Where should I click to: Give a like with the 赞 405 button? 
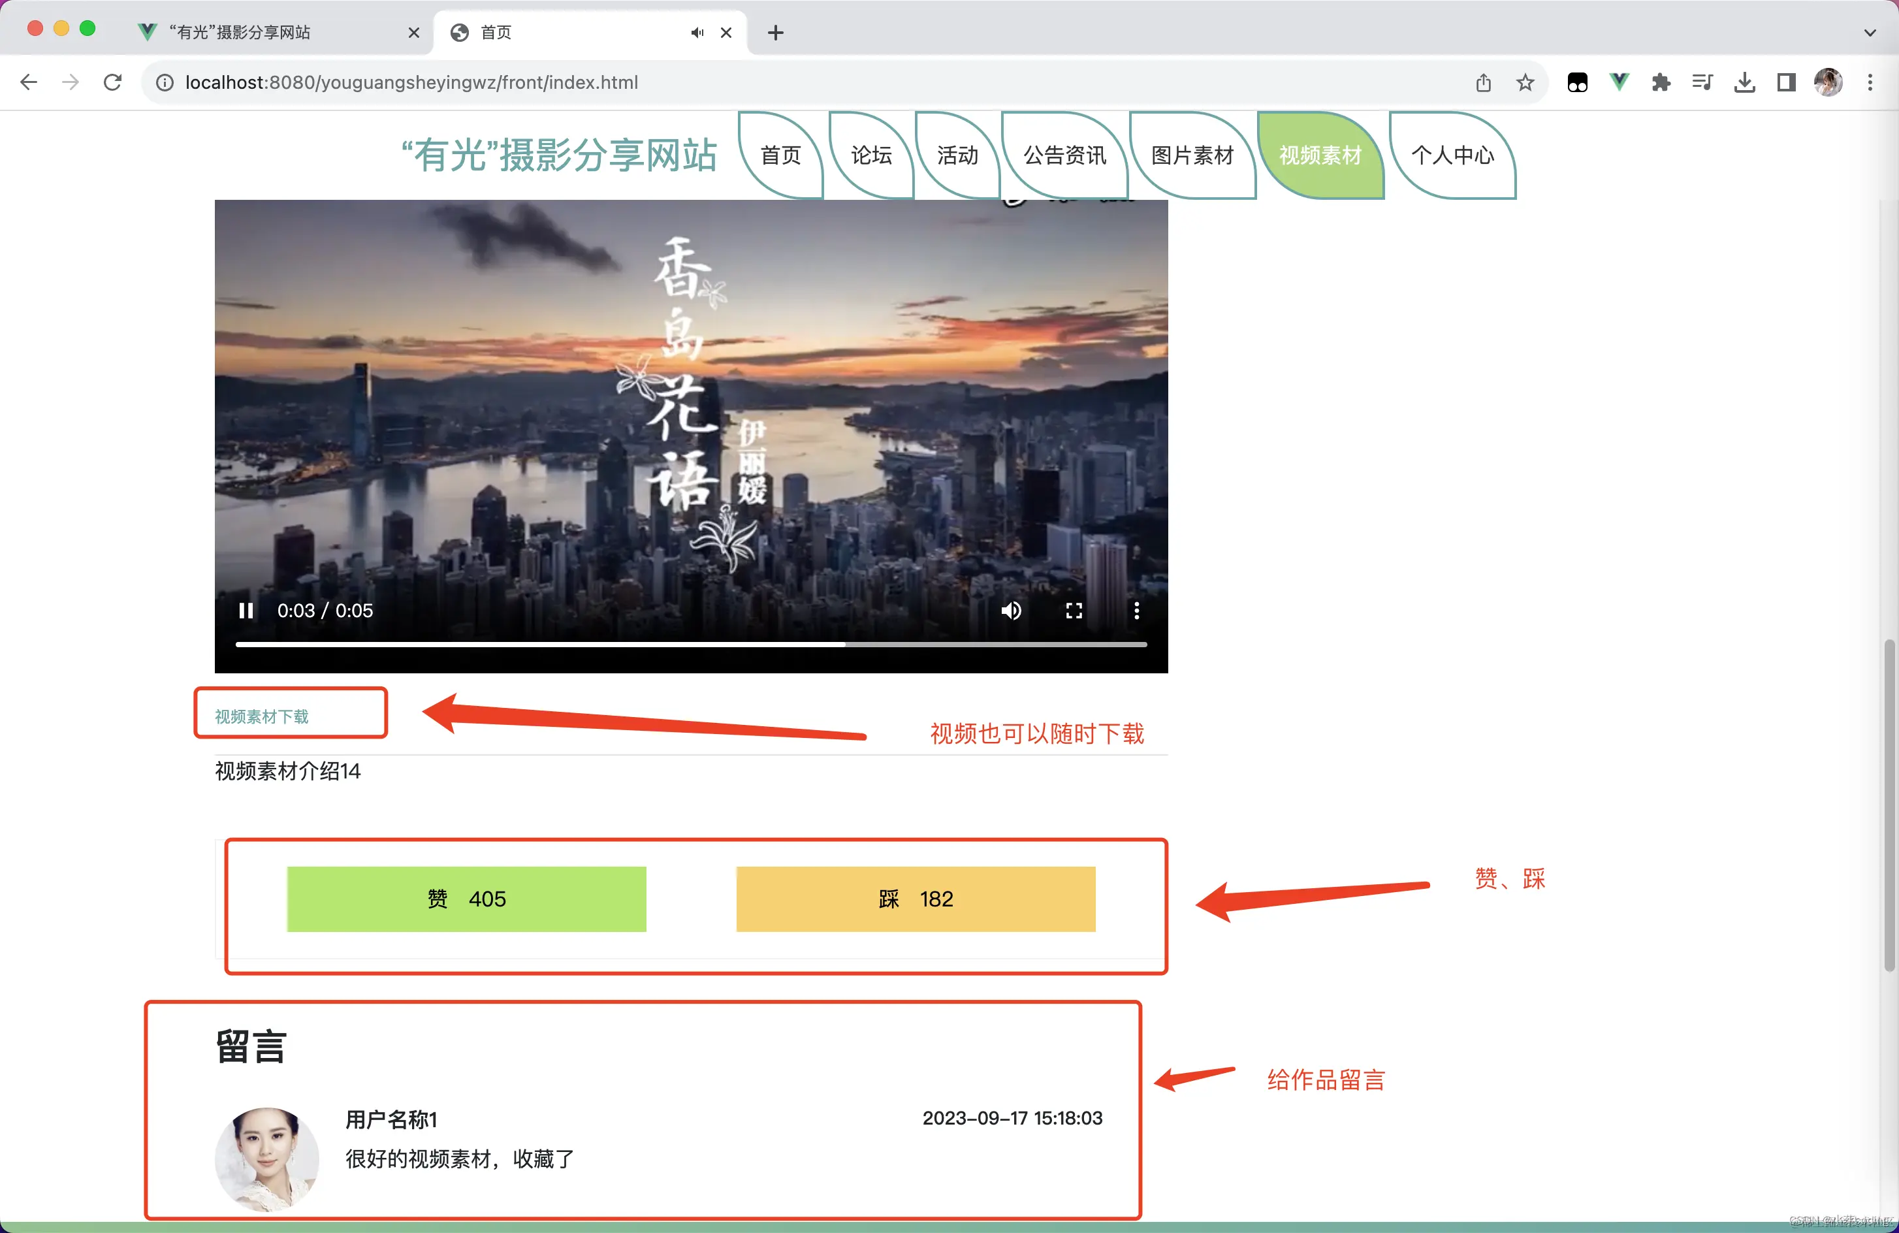pyautogui.click(x=467, y=899)
